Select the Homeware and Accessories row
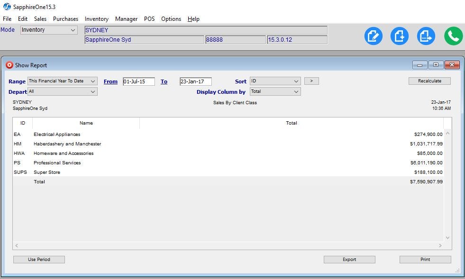Image resolution: width=465 pixels, height=279 pixels. click(228, 153)
